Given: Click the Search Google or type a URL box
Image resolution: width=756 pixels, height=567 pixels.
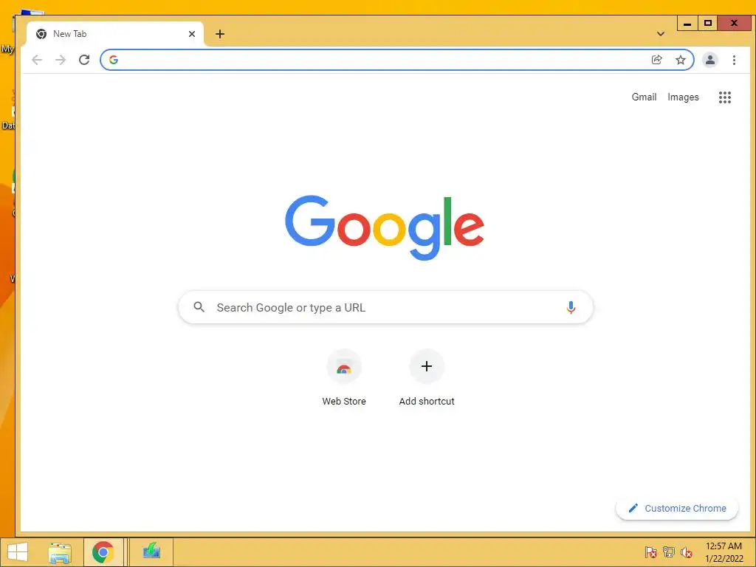Looking at the screenshot, I should click(385, 307).
